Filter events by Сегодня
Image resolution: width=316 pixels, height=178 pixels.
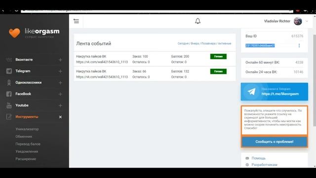point(183,44)
